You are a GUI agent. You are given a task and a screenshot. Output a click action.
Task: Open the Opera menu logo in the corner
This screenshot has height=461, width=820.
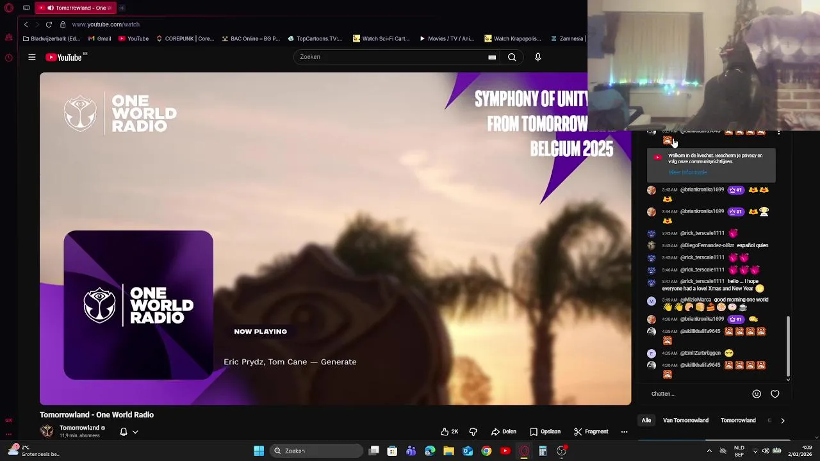coord(8,8)
